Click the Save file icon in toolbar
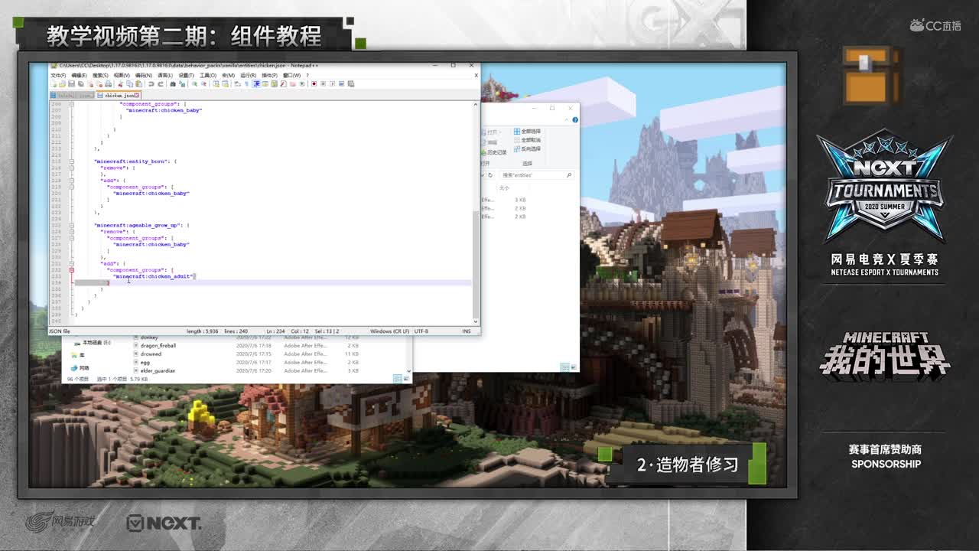 coord(70,83)
